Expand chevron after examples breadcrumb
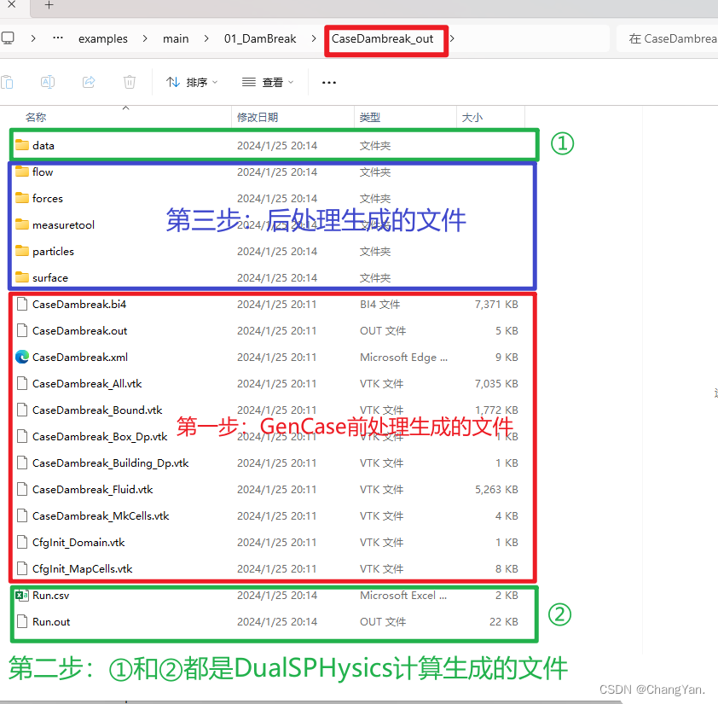This screenshot has height=704, width=718. click(x=145, y=38)
